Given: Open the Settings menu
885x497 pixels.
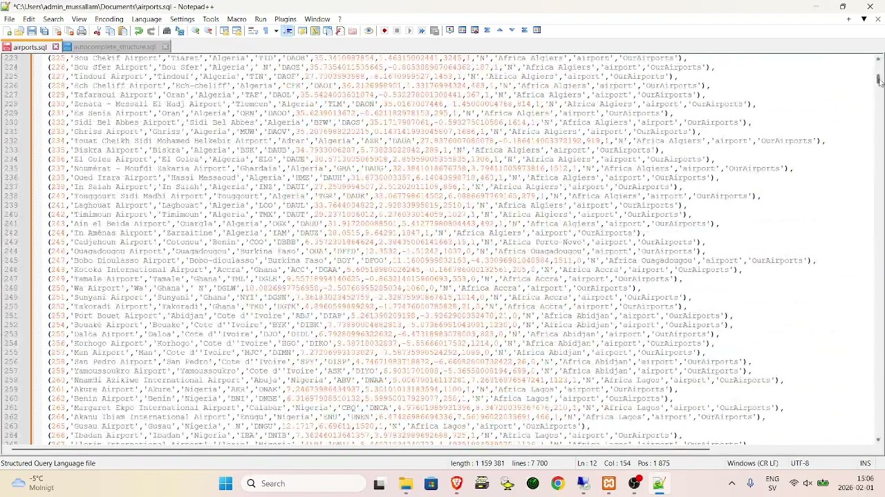Looking at the screenshot, I should tap(182, 19).
